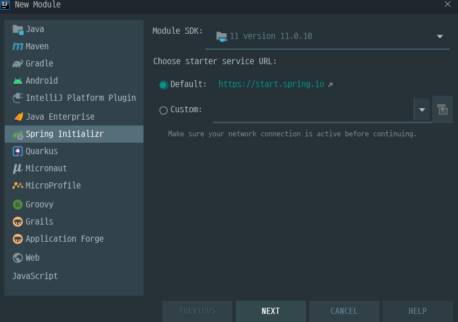Click the Spring Initializr leaf icon

click(x=18, y=135)
